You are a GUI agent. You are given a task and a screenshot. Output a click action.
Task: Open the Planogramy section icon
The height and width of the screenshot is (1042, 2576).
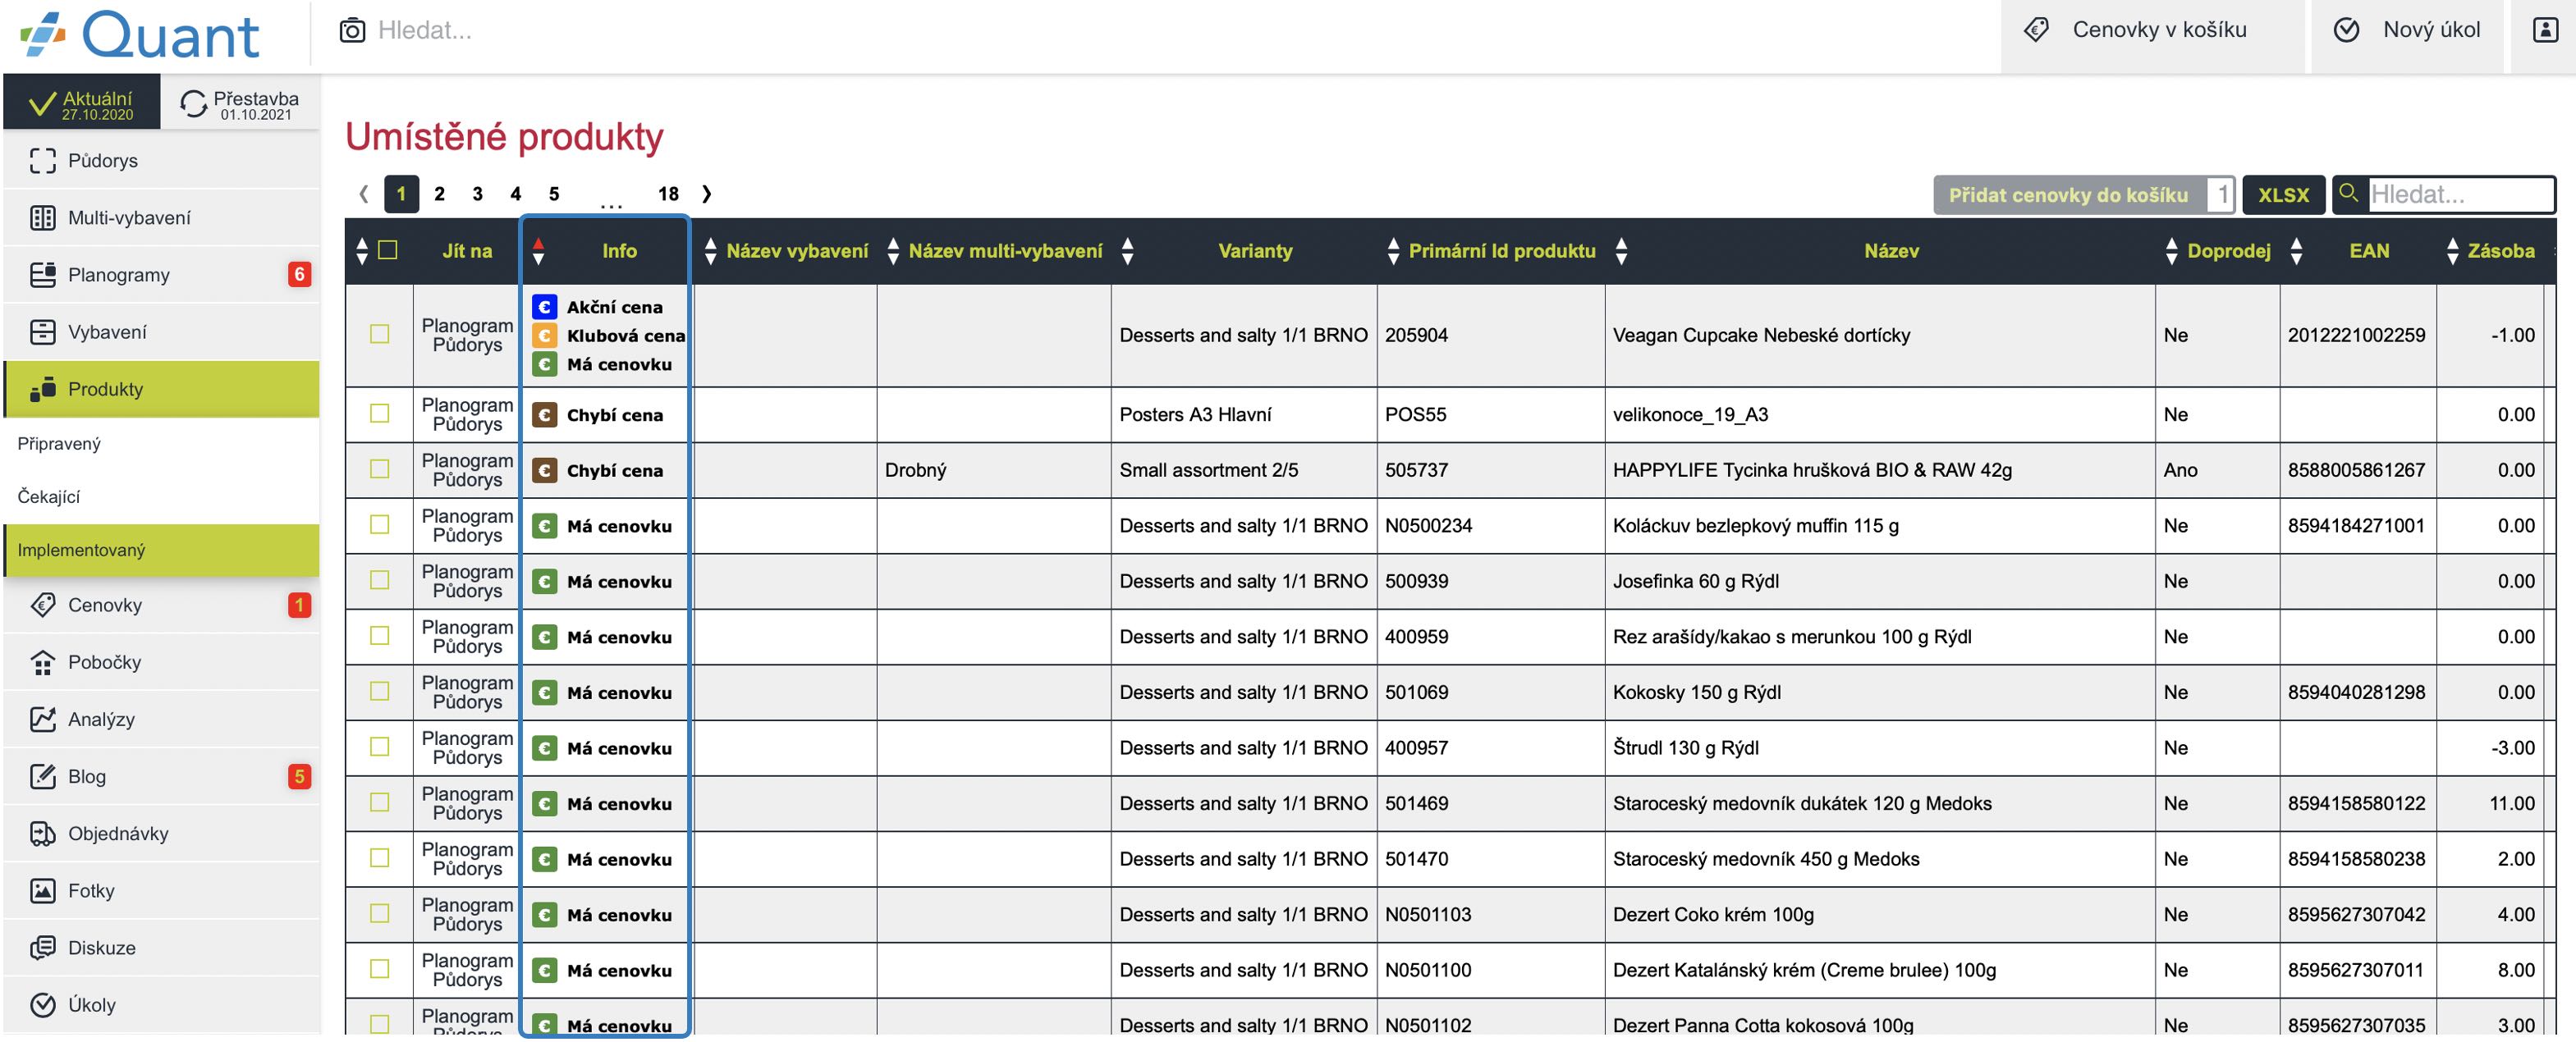coord(42,275)
